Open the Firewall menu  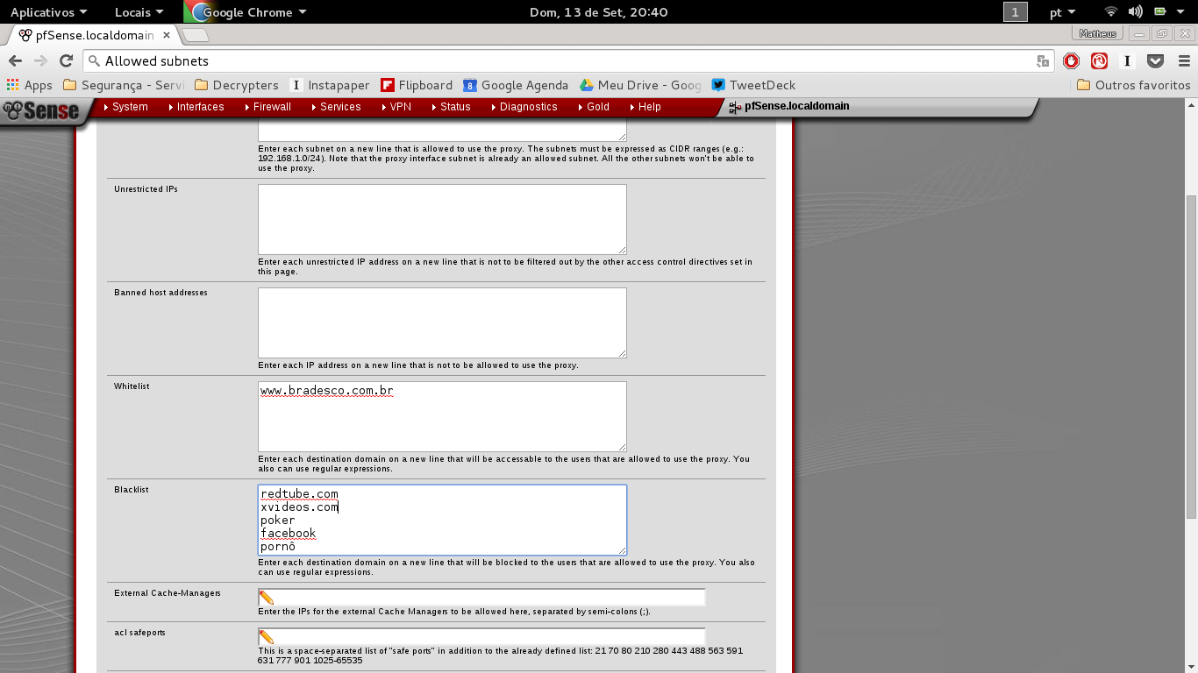click(x=267, y=107)
